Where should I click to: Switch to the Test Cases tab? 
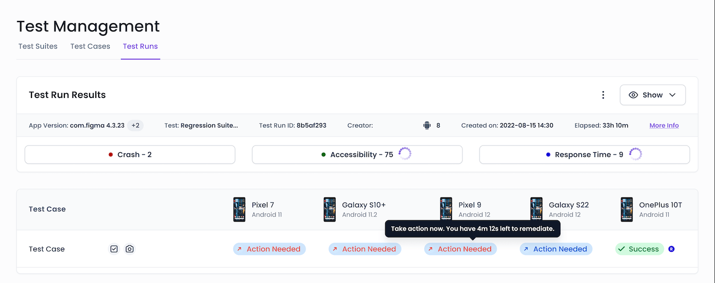[x=90, y=46]
